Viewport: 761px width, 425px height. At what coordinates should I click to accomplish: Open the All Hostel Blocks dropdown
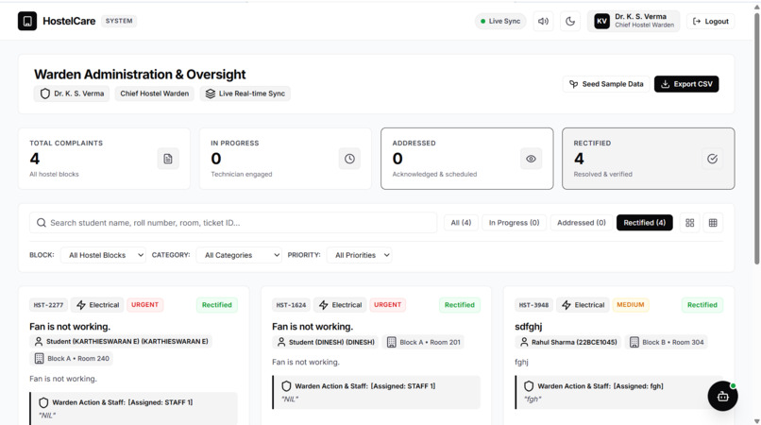click(103, 255)
